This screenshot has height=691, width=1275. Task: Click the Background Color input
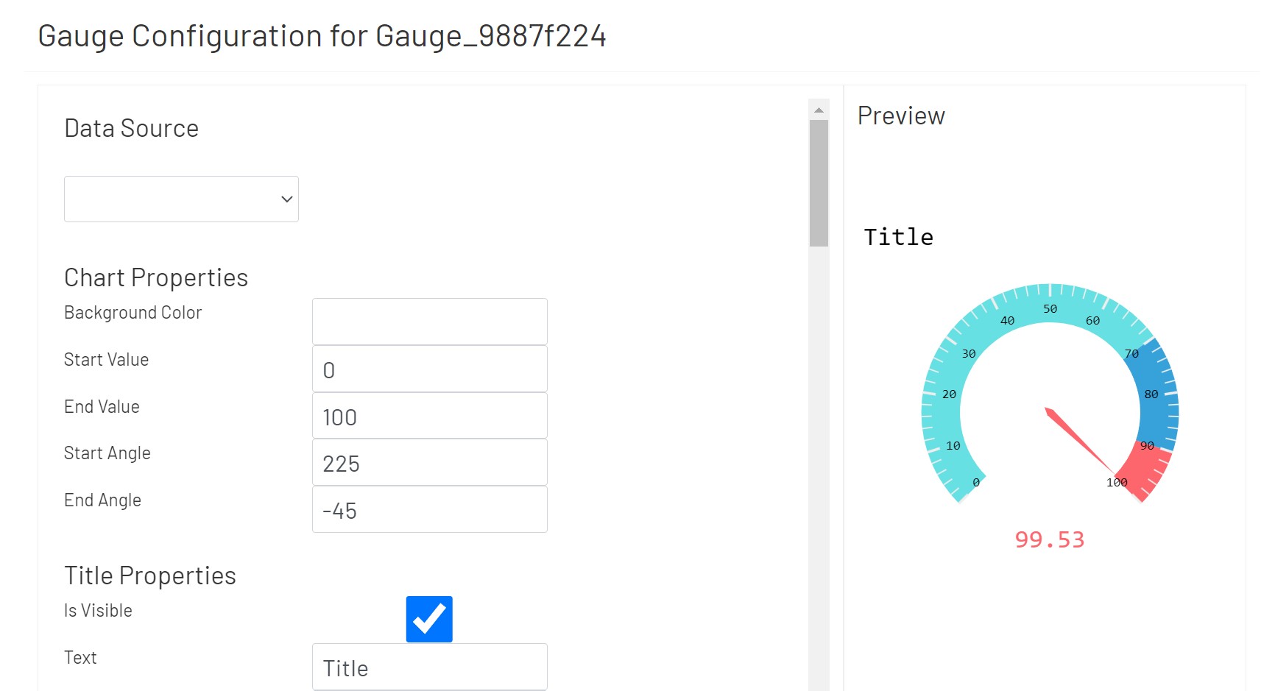pos(429,321)
